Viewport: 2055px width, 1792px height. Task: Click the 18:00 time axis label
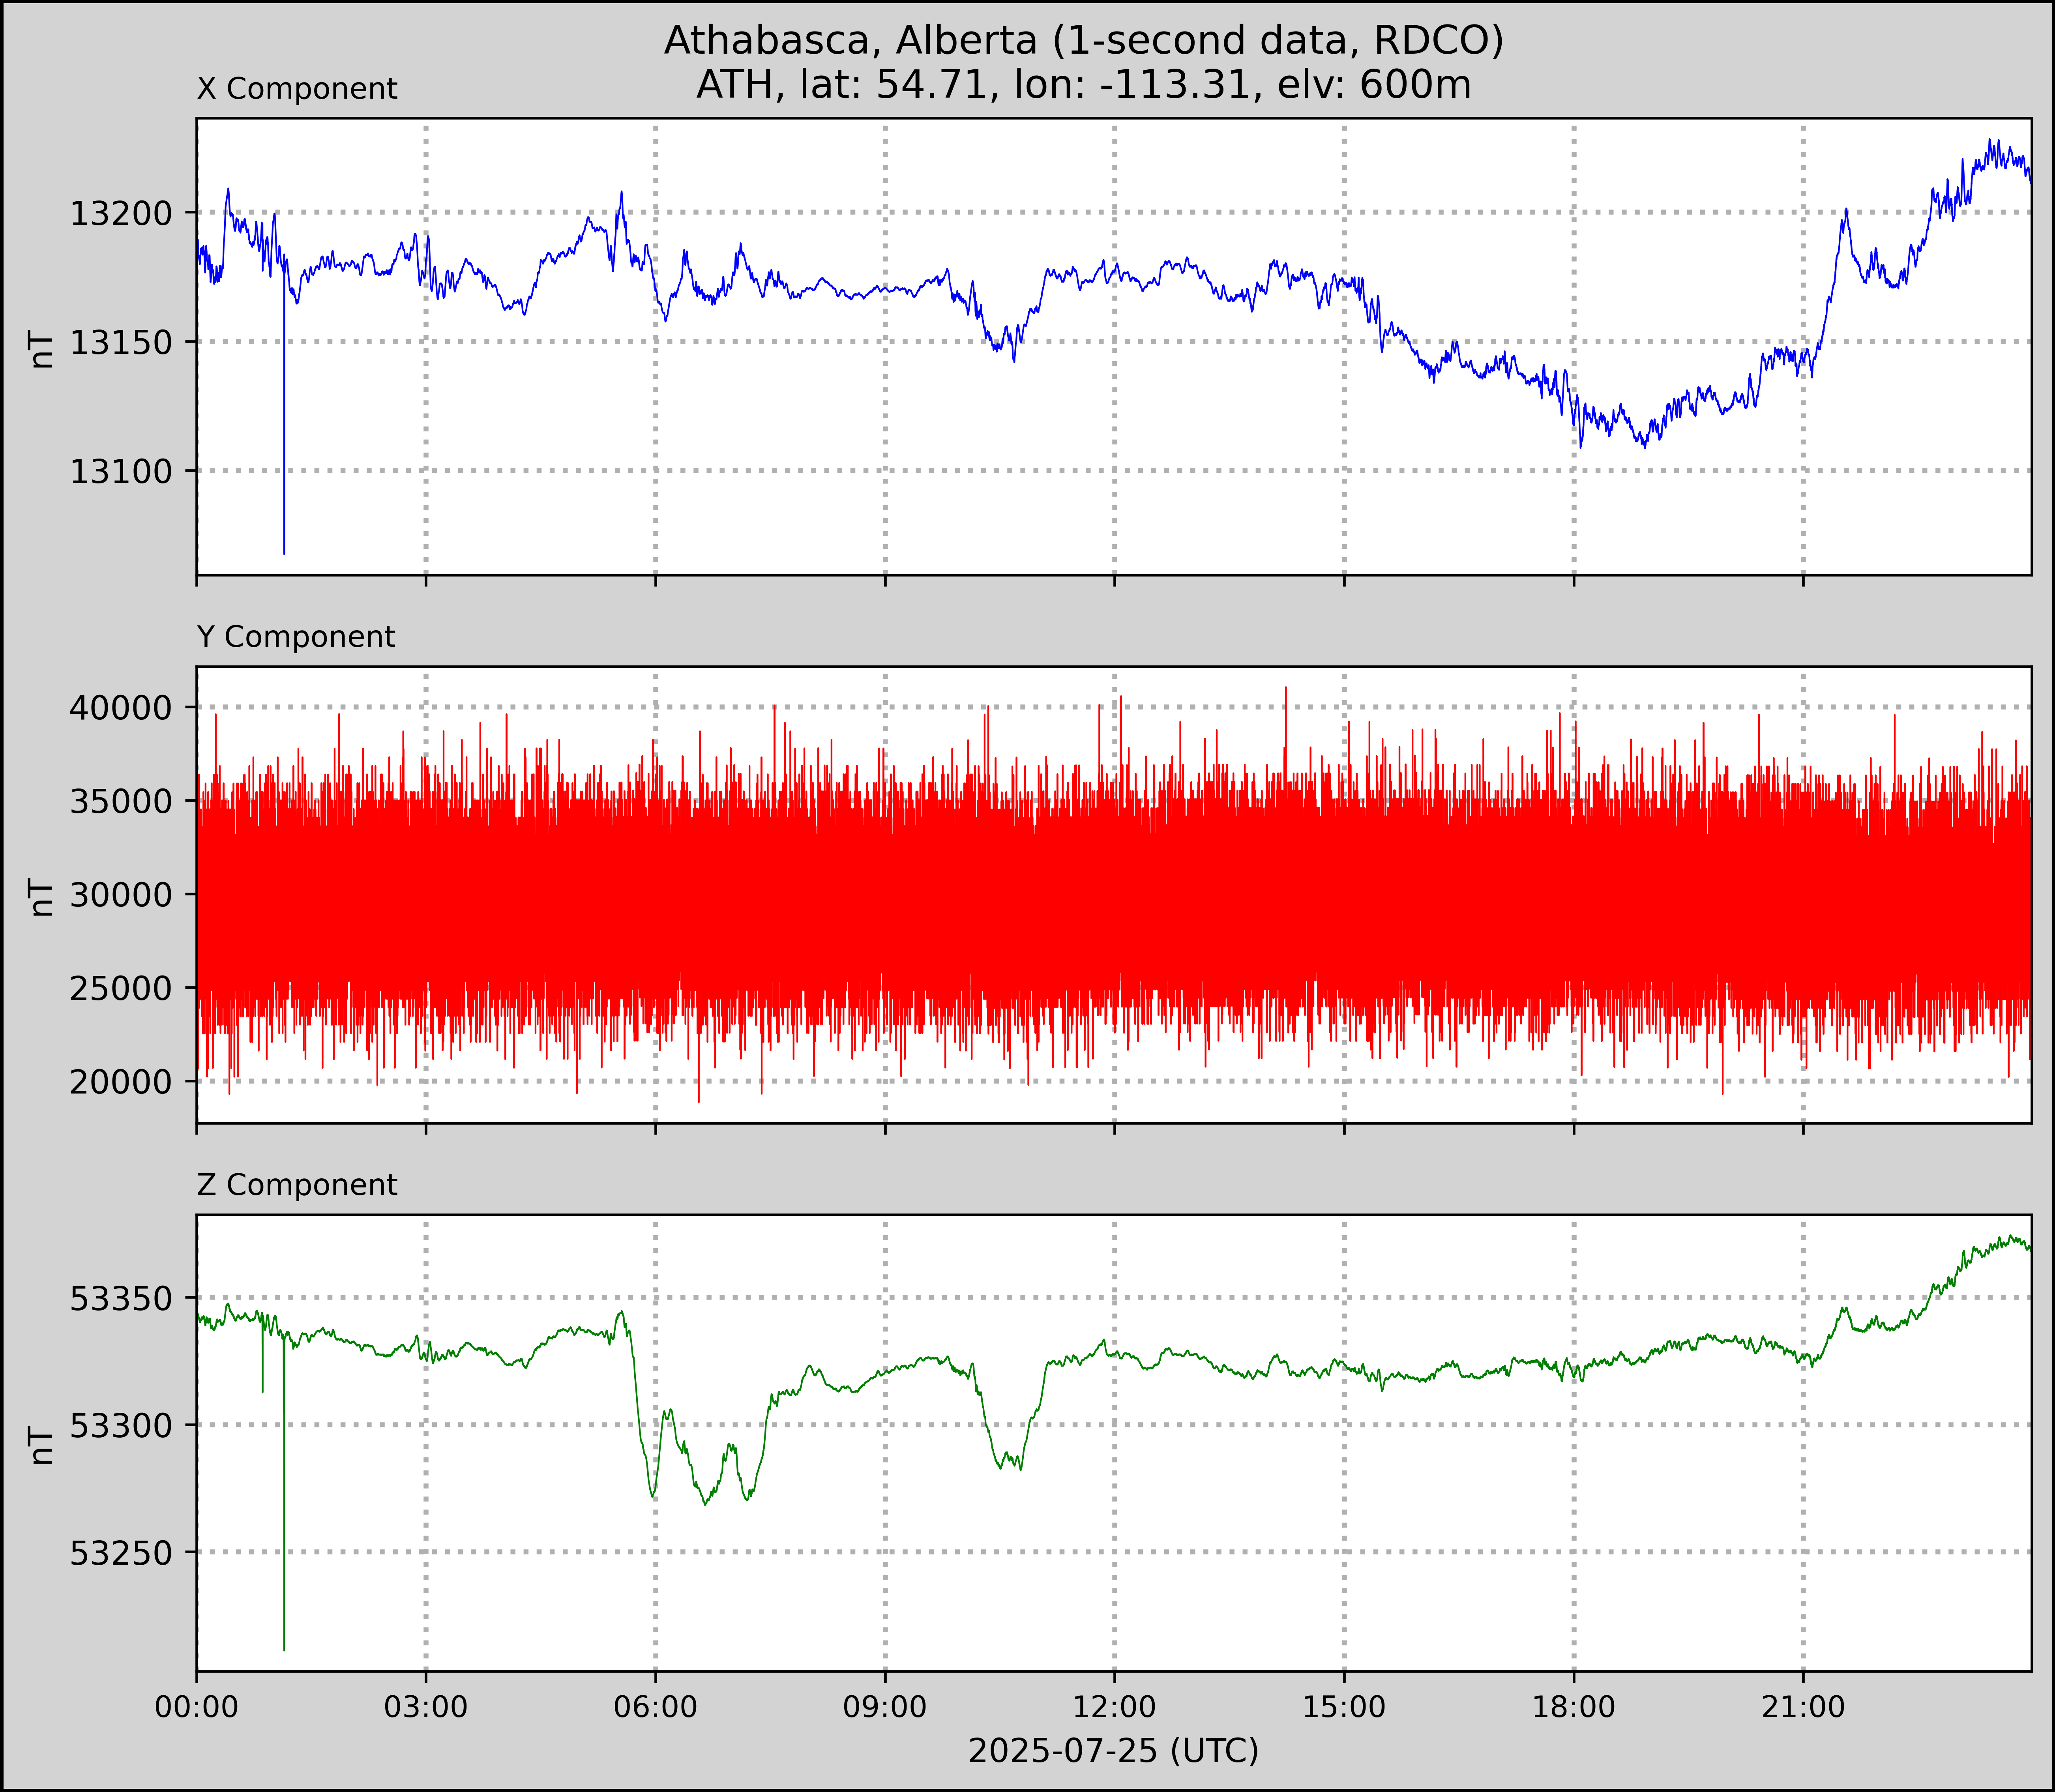1573,1707
